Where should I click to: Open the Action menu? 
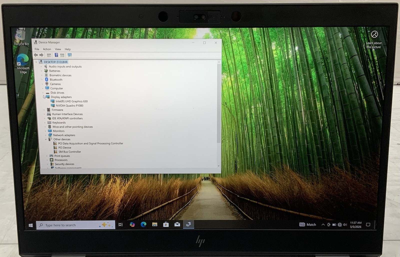tap(47, 49)
